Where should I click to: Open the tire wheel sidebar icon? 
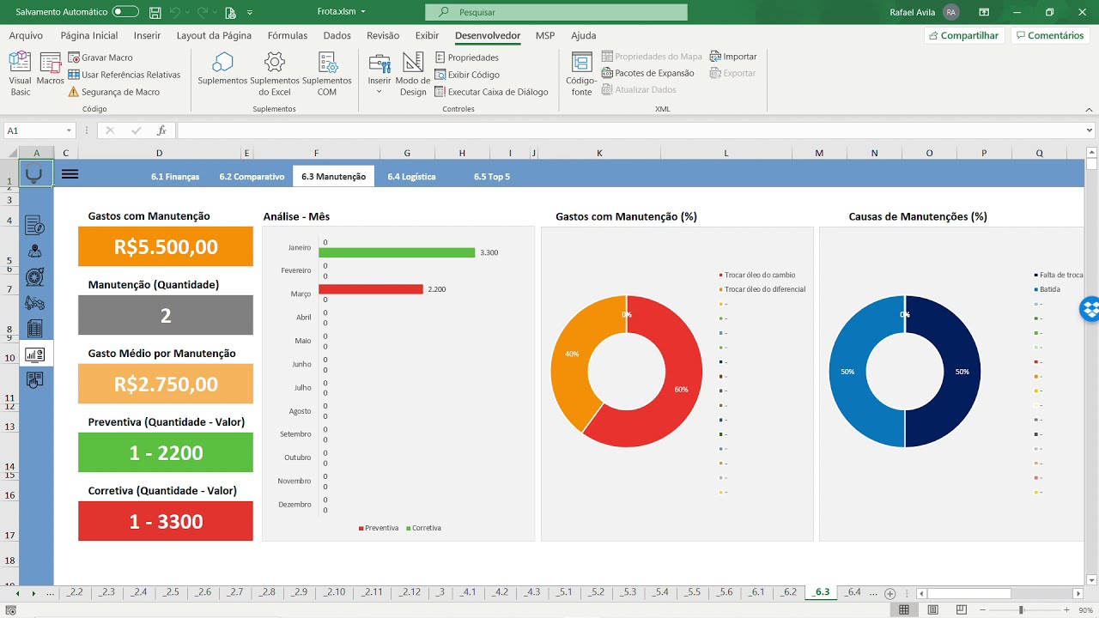pos(35,277)
